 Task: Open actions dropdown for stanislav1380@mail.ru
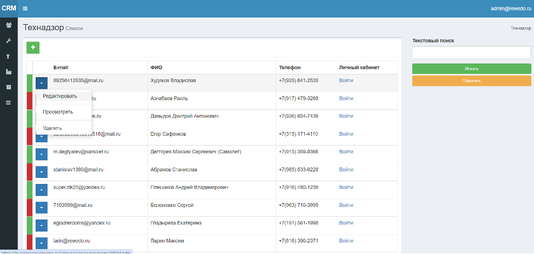click(42, 172)
